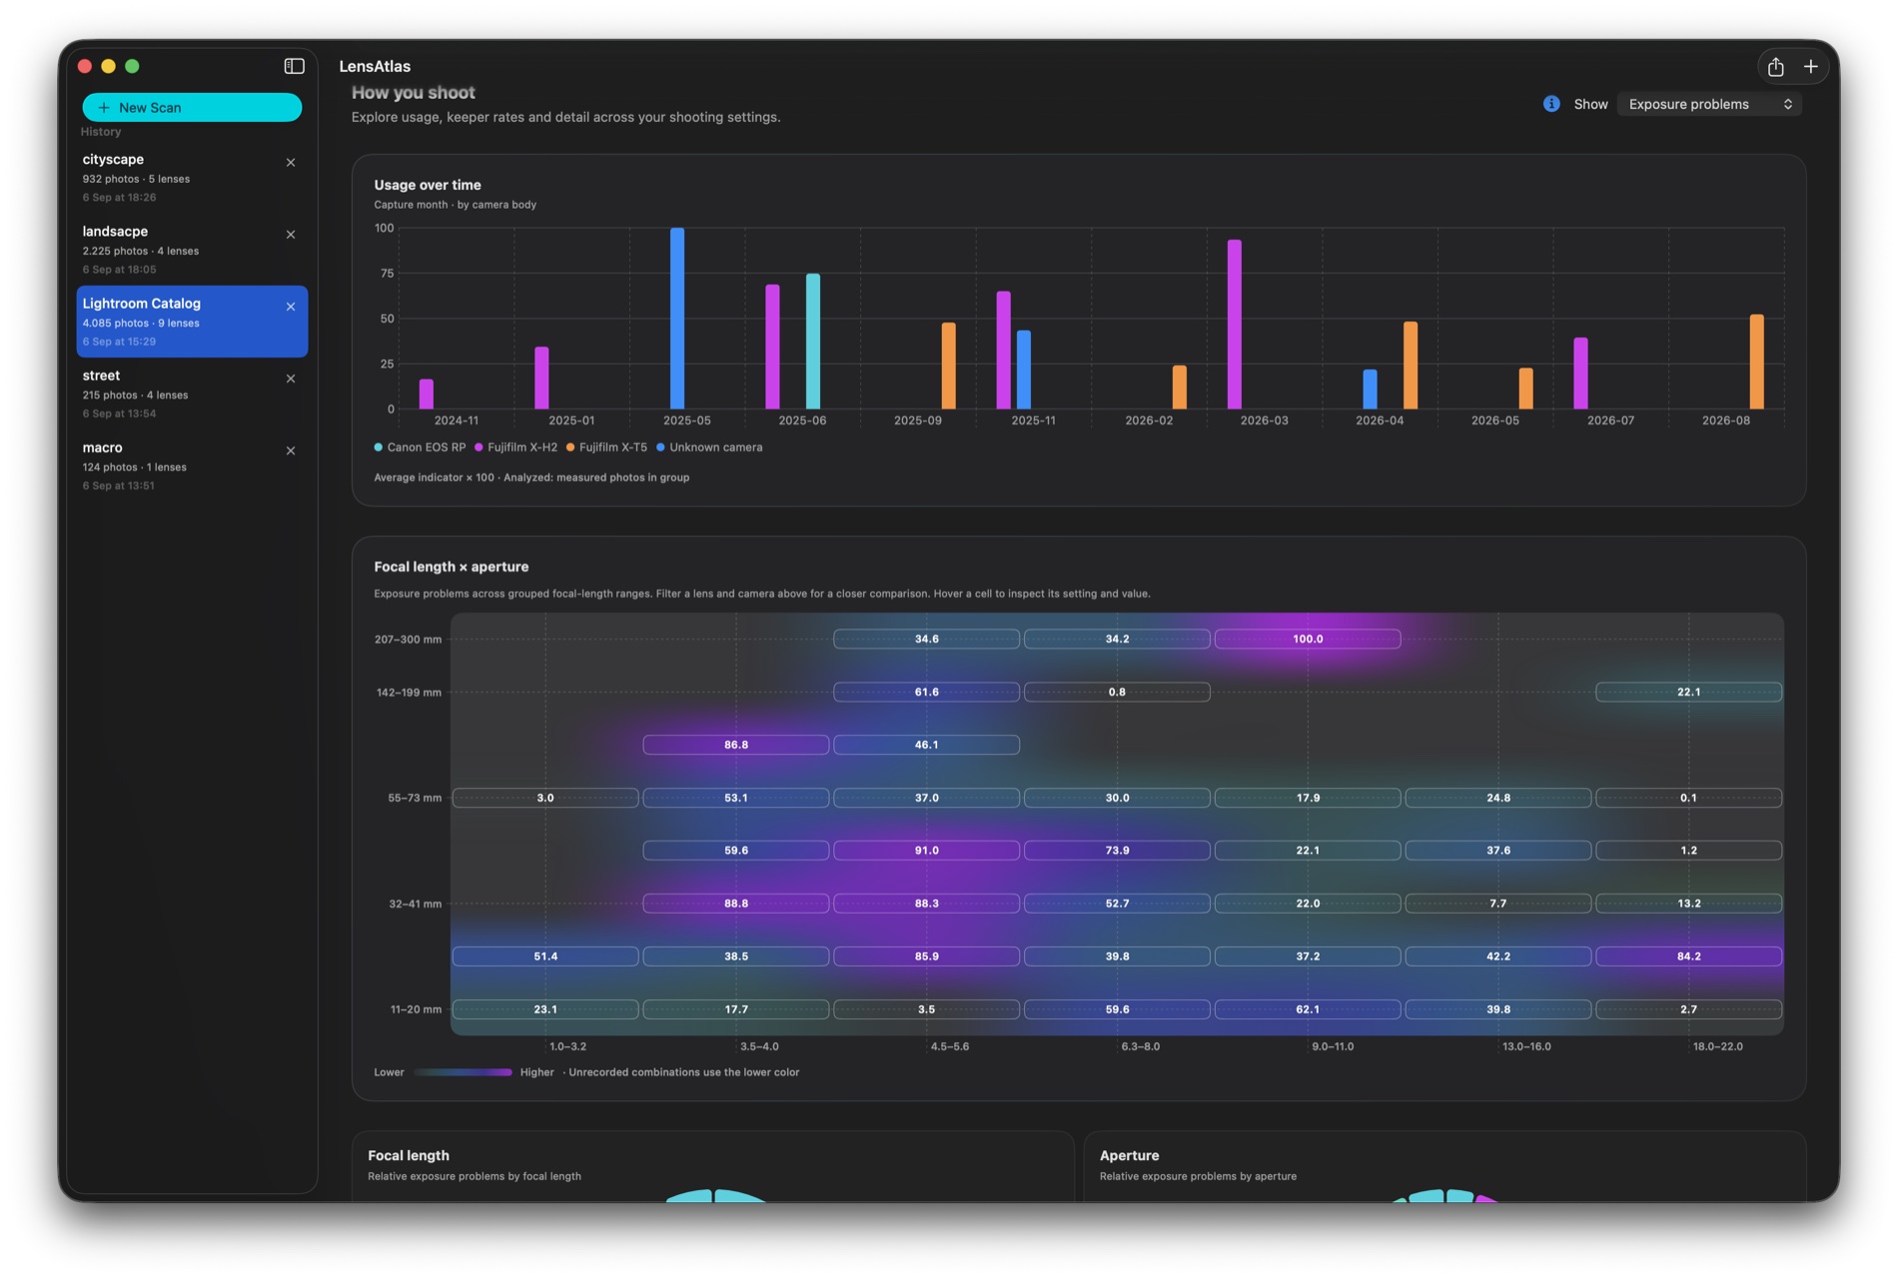This screenshot has width=1898, height=1279.
Task: Click the 11–20 mm row label
Action: 416,1009
